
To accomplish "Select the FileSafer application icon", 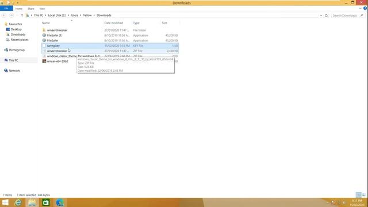I will coord(44,40).
